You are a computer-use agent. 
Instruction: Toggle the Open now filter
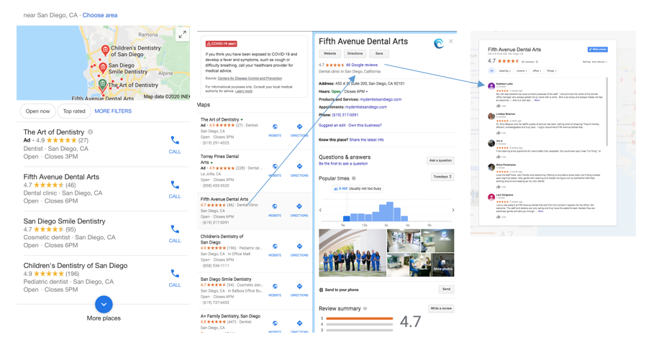click(37, 111)
